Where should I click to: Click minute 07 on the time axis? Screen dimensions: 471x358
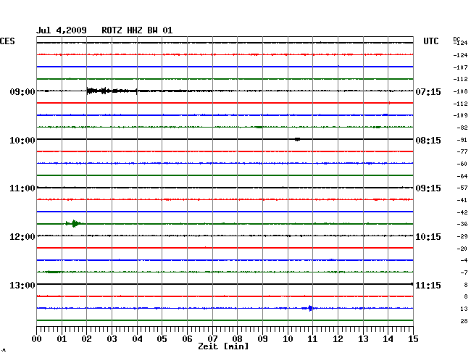(x=212, y=339)
